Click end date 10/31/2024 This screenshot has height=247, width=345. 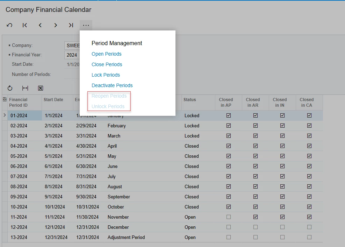(x=88, y=207)
